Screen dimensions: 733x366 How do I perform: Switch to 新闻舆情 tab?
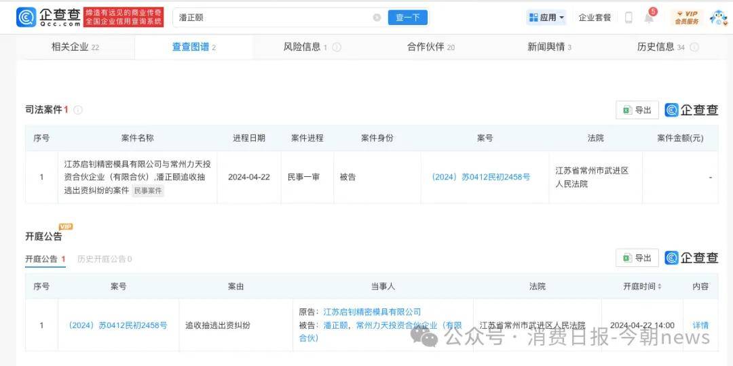click(x=549, y=47)
